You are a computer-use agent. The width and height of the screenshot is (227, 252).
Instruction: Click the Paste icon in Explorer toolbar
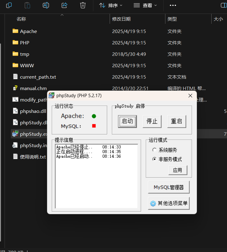(27, 5)
